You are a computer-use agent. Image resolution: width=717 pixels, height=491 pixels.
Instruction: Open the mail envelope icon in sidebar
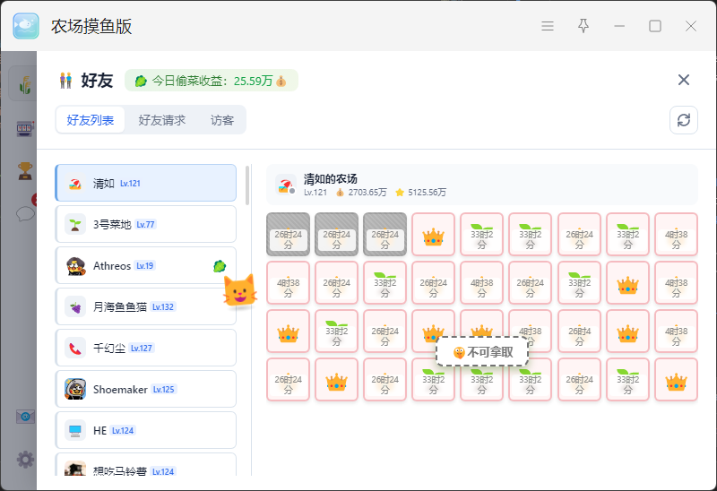tap(25, 417)
